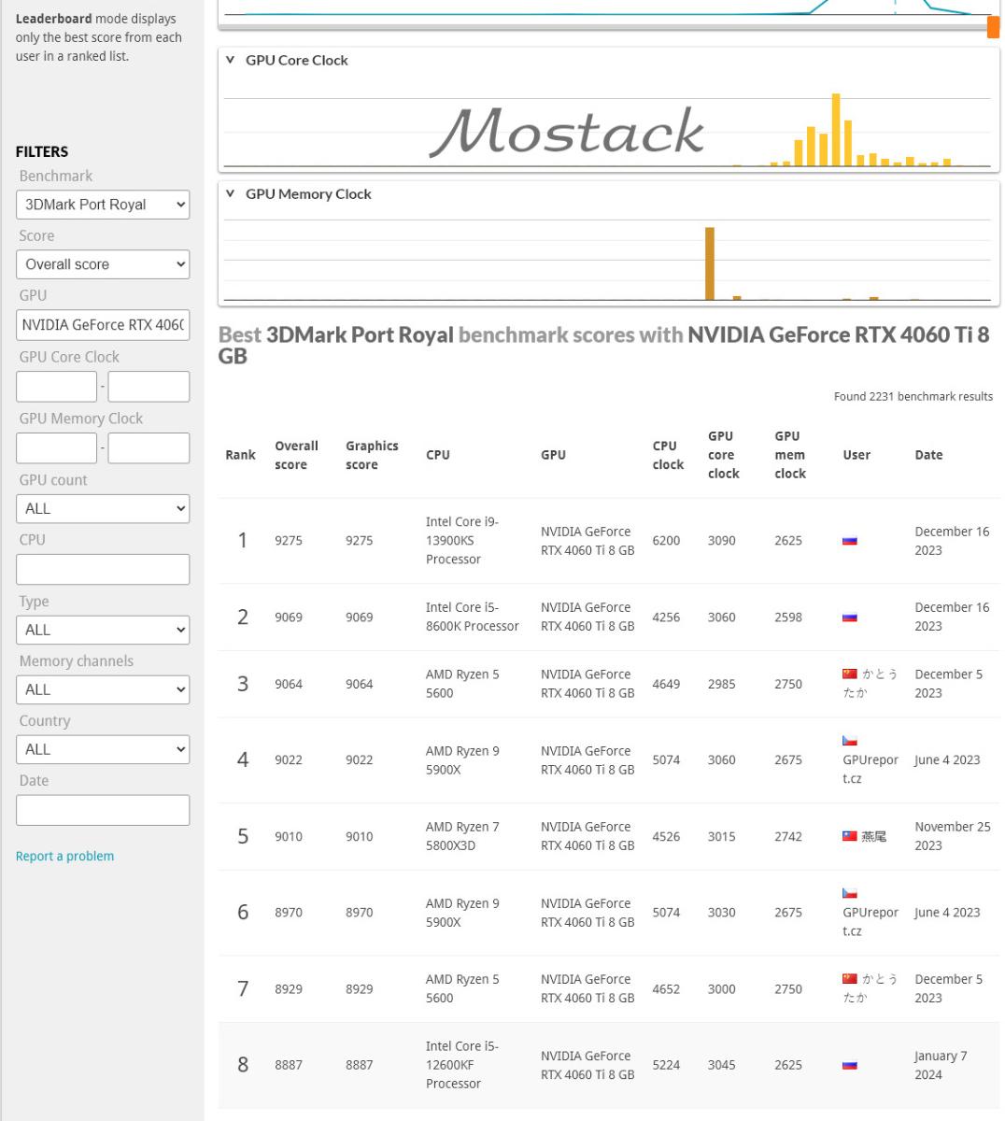Click the Overall score column header
The width and height of the screenshot is (1005, 1121).
[296, 455]
